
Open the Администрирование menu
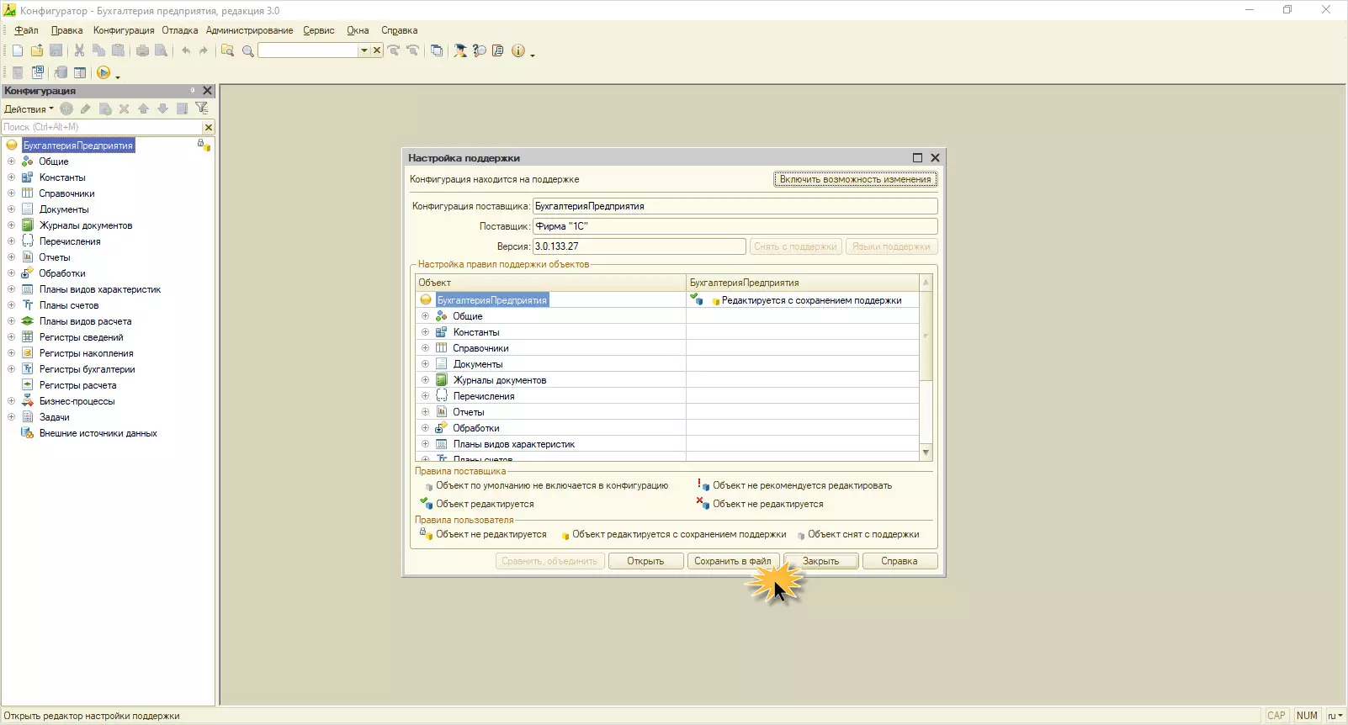coord(249,30)
